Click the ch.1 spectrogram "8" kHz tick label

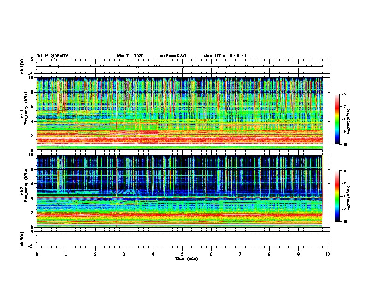[32, 92]
